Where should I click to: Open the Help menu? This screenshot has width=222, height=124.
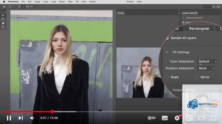139,2
